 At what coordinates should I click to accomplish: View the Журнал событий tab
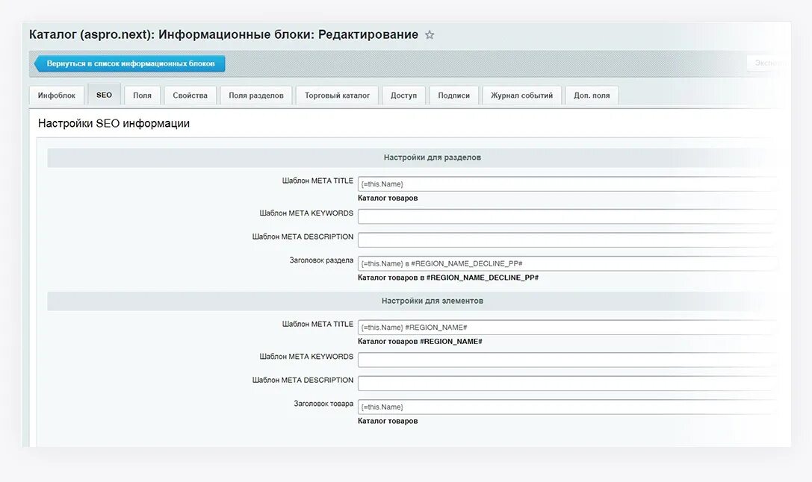521,95
